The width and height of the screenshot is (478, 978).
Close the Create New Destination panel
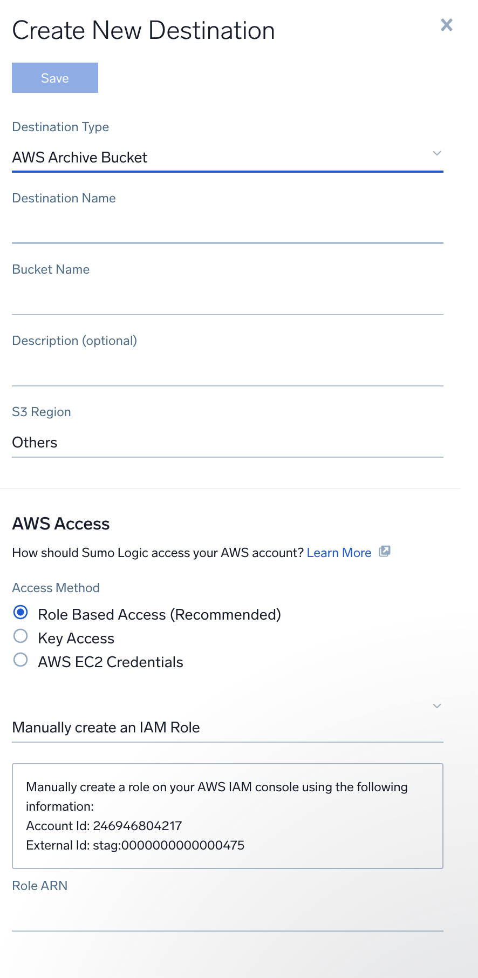(x=446, y=25)
